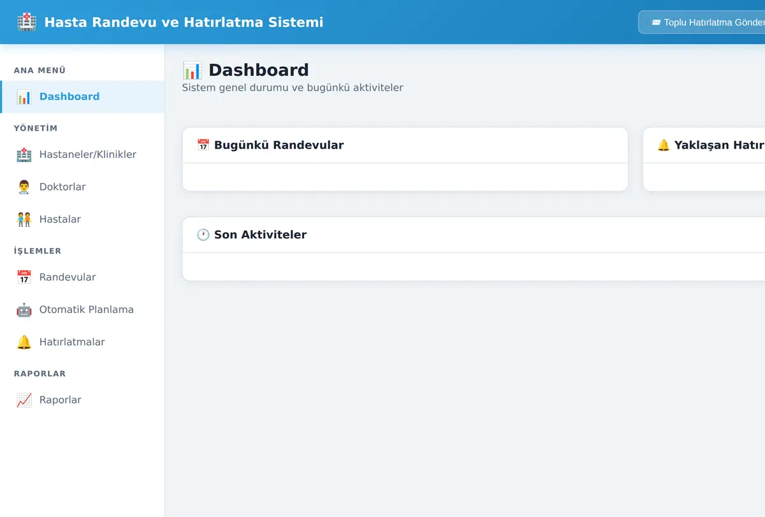
Task: Send bulk reminders with Toplu Hatırlatma Gönder
Action: point(701,22)
